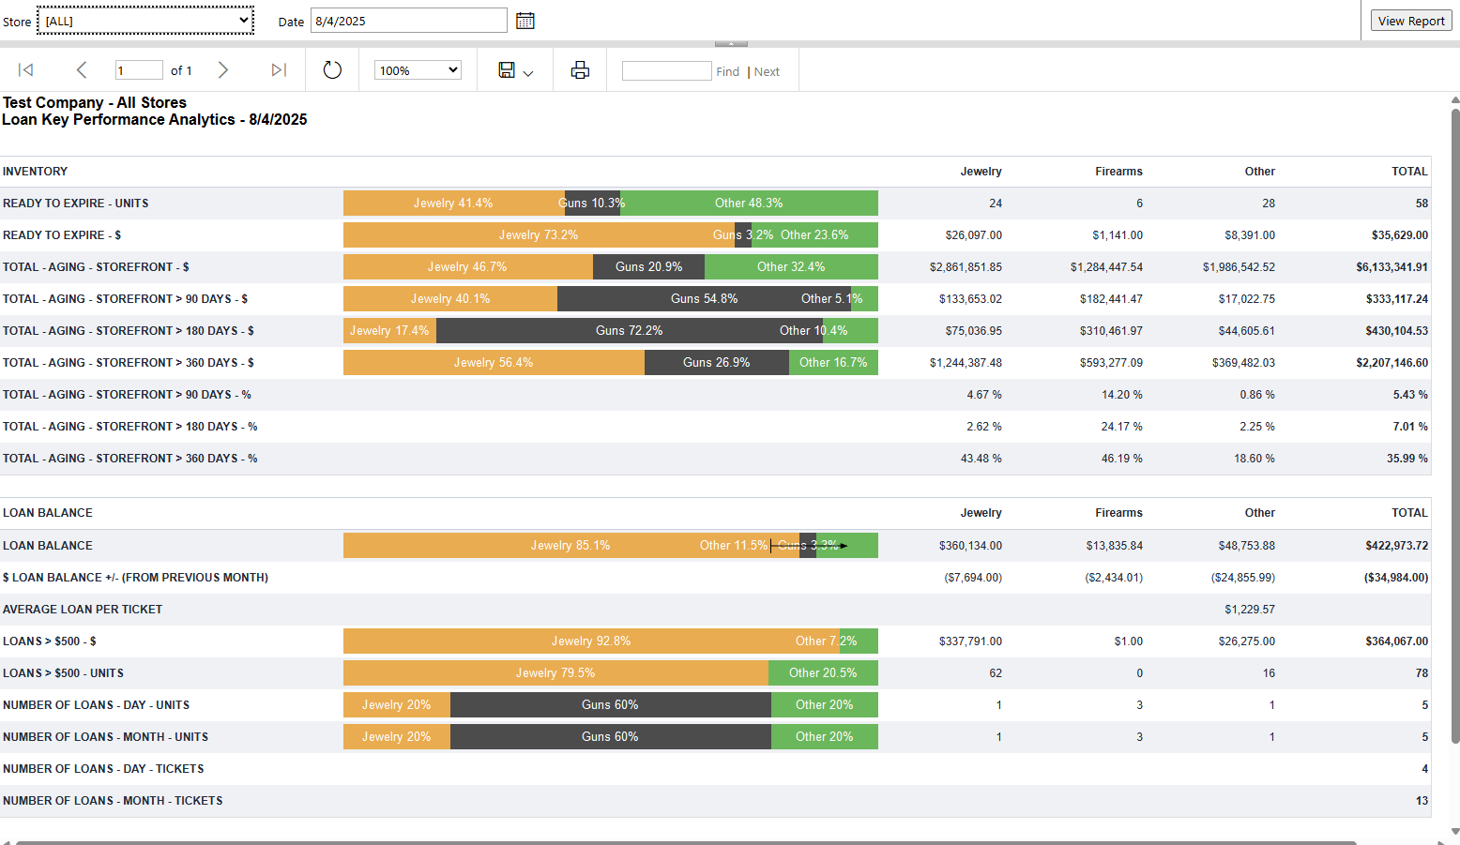Go to previous report page
This screenshot has height=845, width=1460.
[x=82, y=70]
